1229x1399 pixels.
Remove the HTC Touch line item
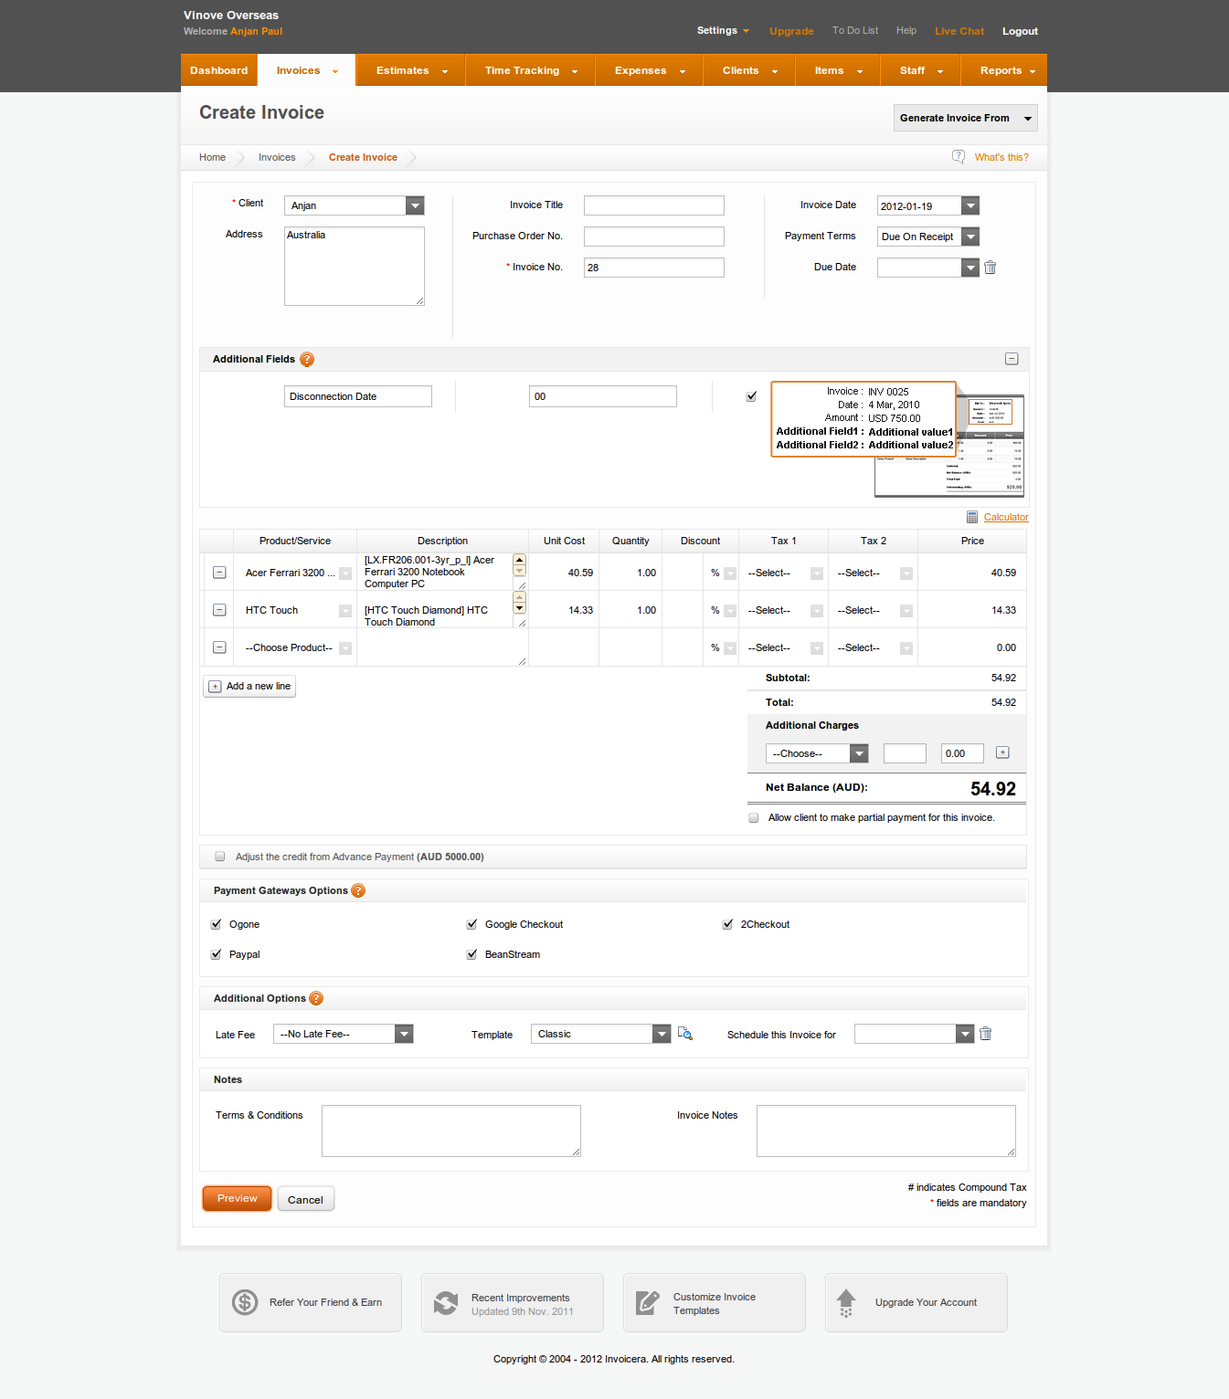[219, 610]
